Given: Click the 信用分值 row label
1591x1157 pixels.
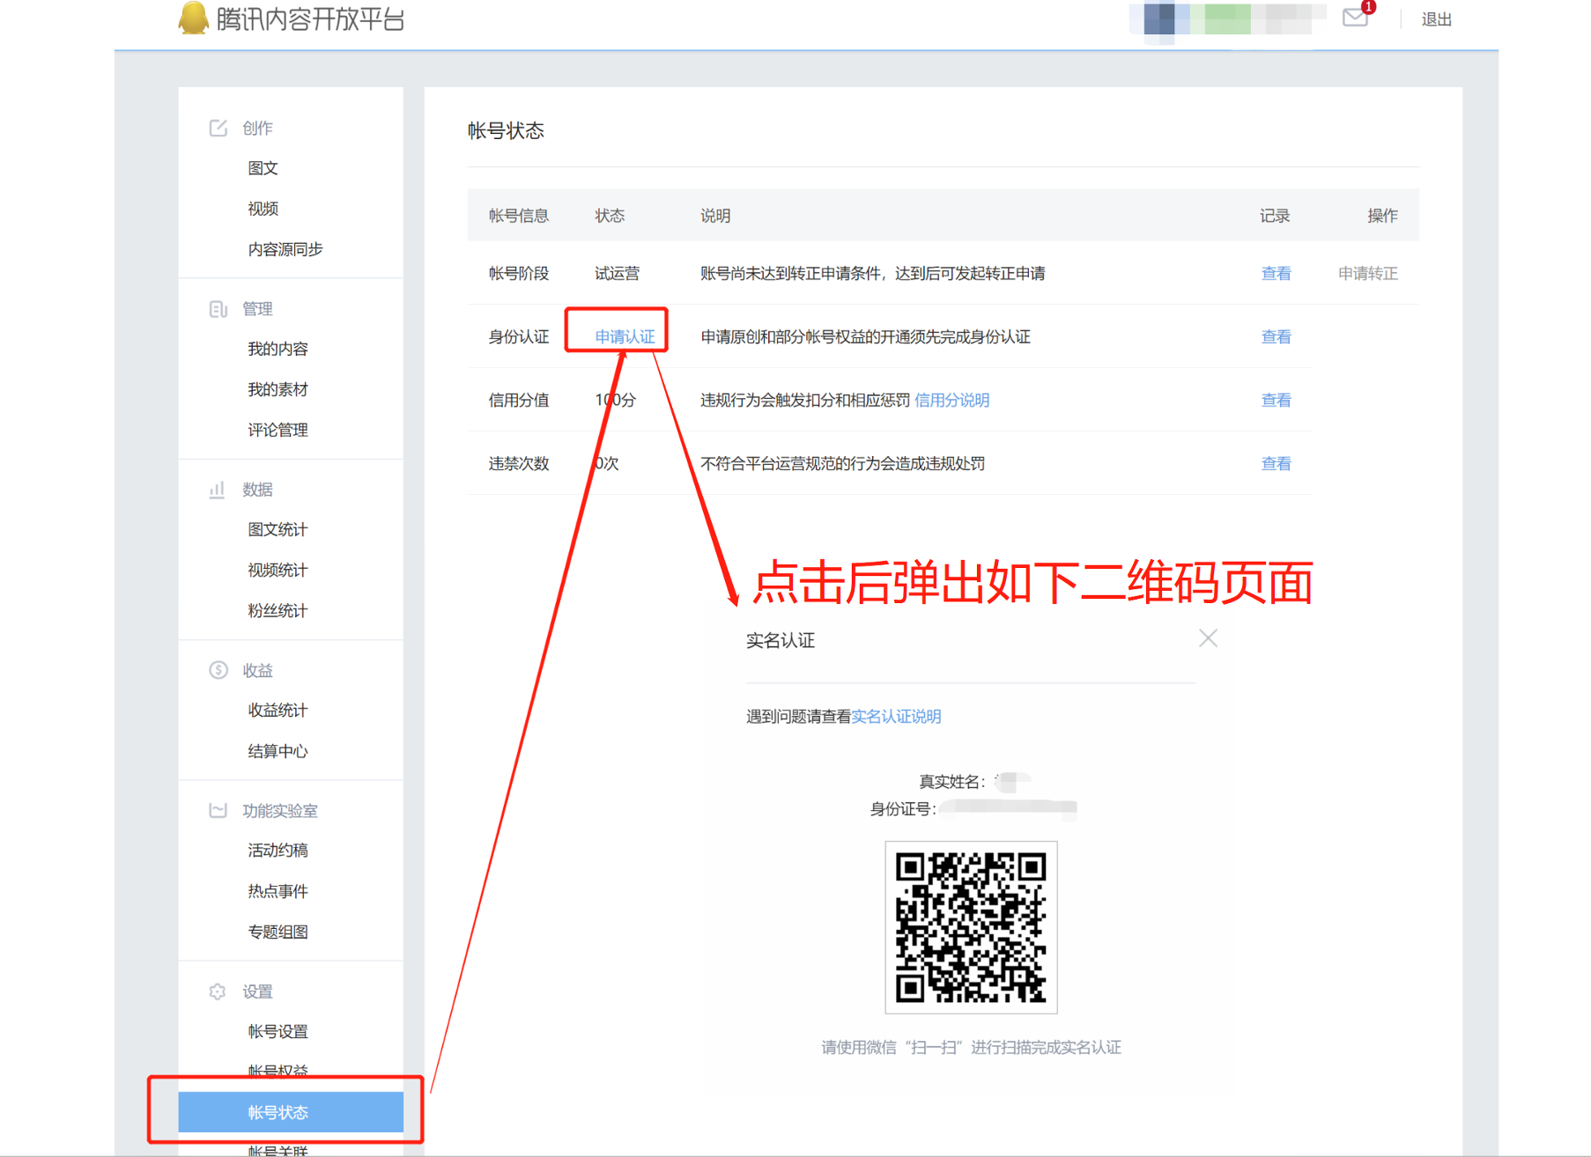Looking at the screenshot, I should point(519,400).
